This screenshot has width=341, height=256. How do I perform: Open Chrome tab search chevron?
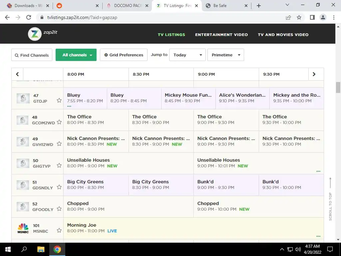(287, 5)
